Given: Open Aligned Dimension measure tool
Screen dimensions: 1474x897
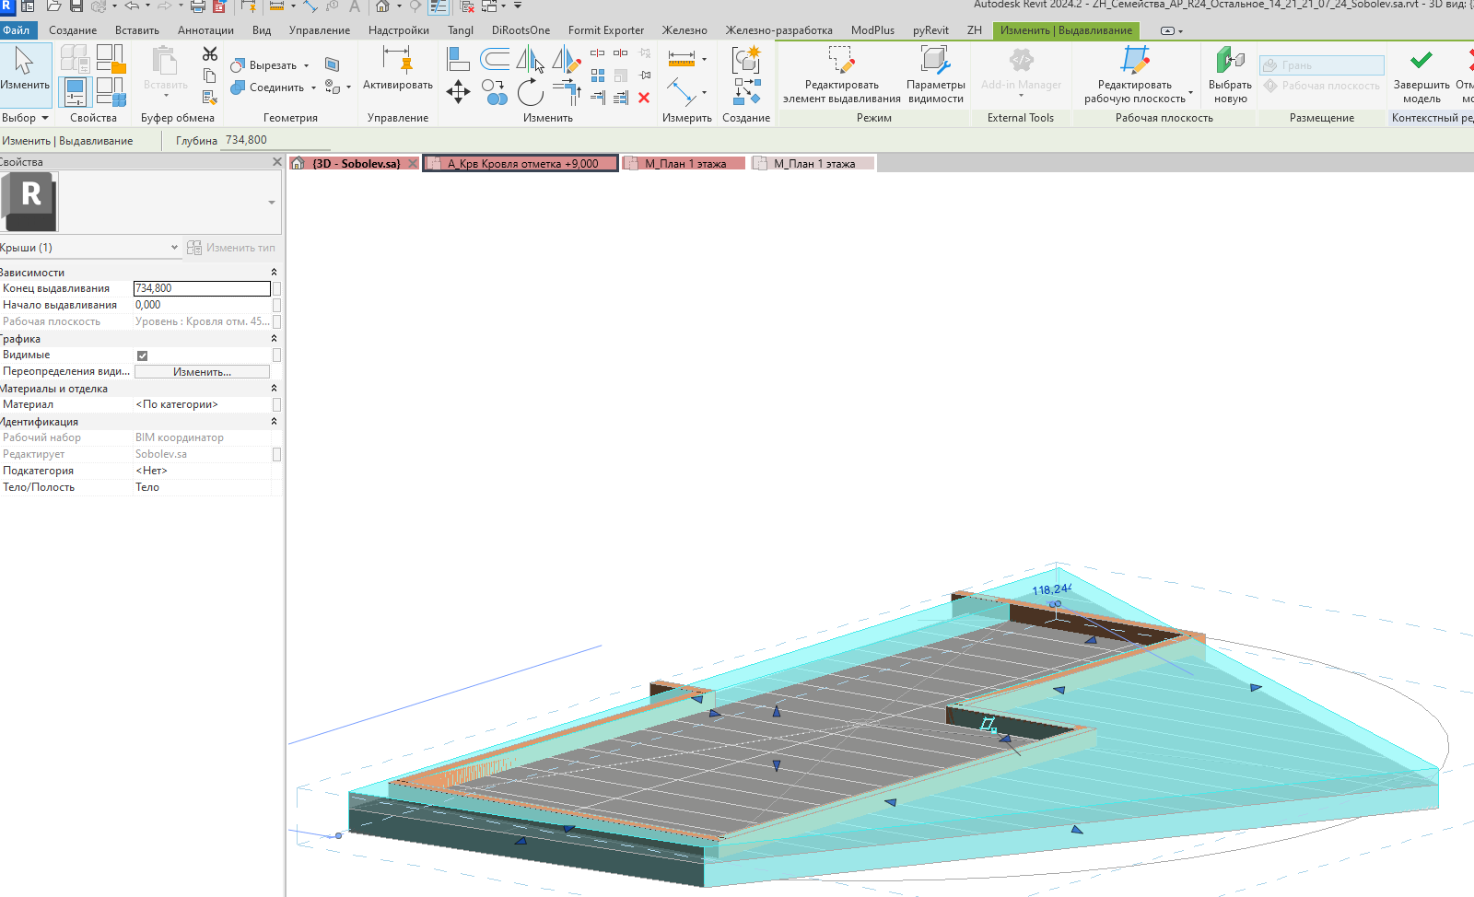Looking at the screenshot, I should (x=682, y=59).
